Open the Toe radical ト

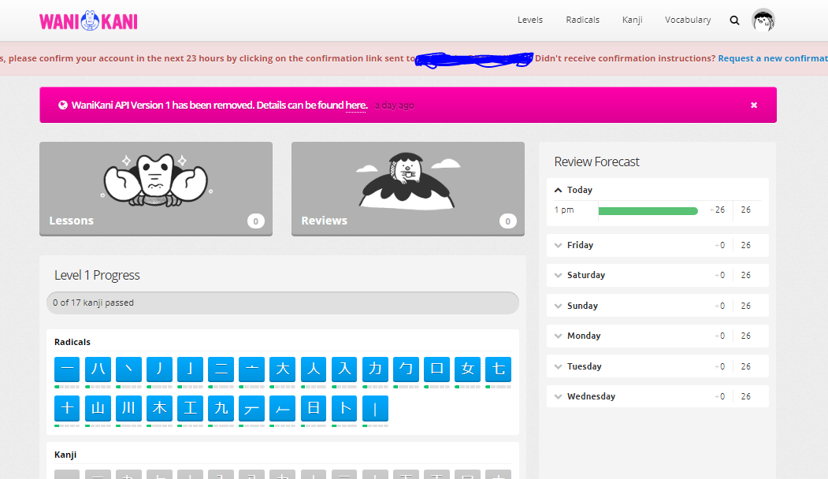click(344, 408)
